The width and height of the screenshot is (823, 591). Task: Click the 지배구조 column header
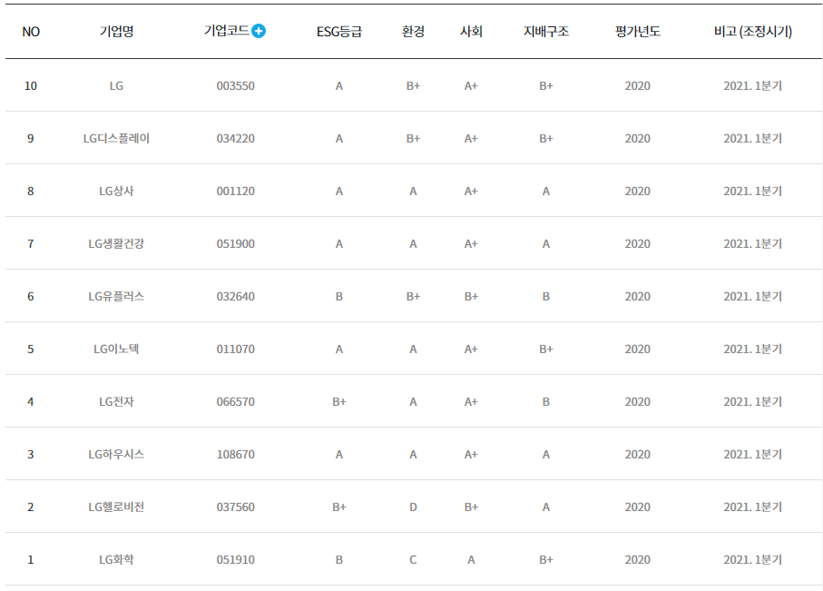[x=546, y=32]
